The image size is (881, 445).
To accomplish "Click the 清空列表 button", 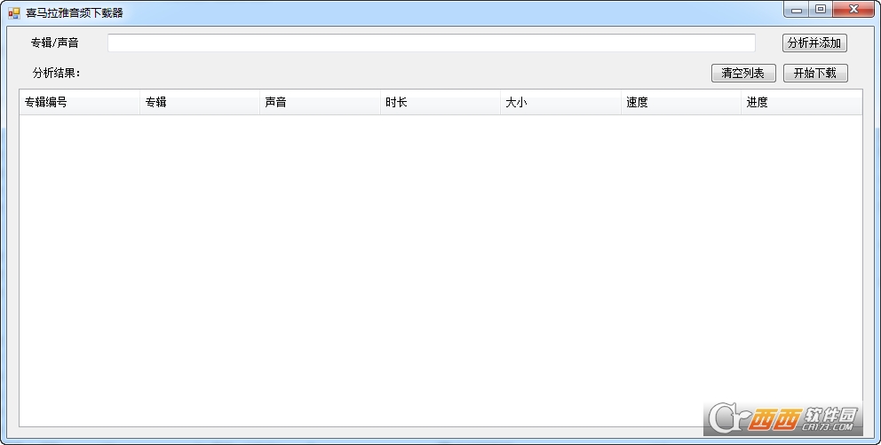I will pos(743,73).
